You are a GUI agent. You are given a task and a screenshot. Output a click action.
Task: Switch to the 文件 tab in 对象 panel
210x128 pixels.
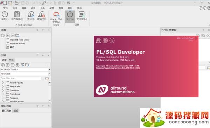[11, 60]
